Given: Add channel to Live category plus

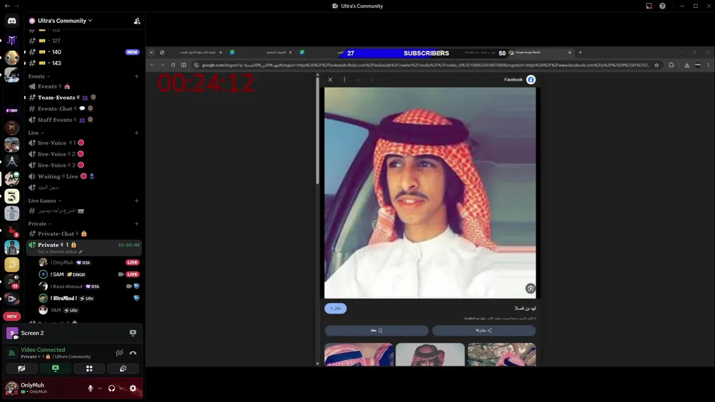Looking at the screenshot, I should click(137, 133).
